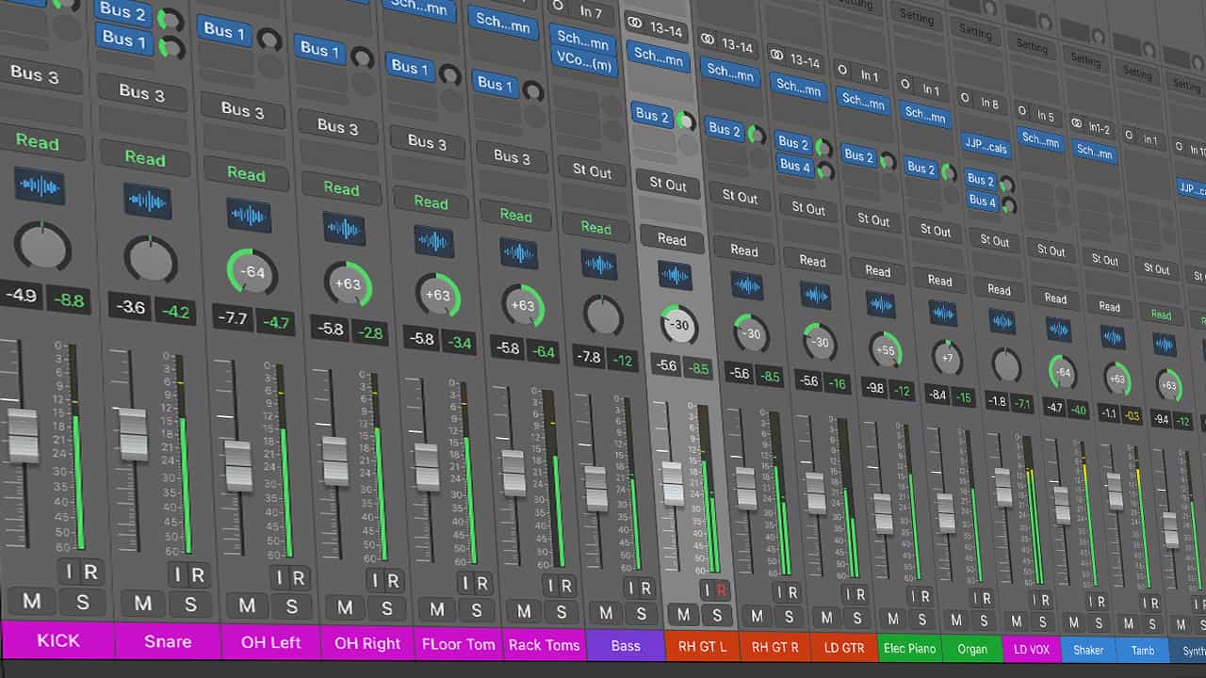The height and width of the screenshot is (678, 1206).
Task: Click the Bus 2 send knob on RH GT L
Action: click(x=686, y=121)
